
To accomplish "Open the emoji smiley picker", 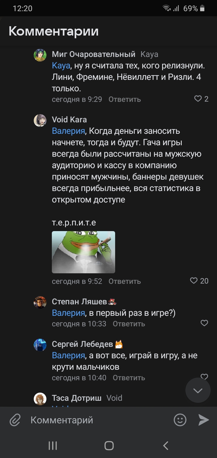I will (180, 420).
